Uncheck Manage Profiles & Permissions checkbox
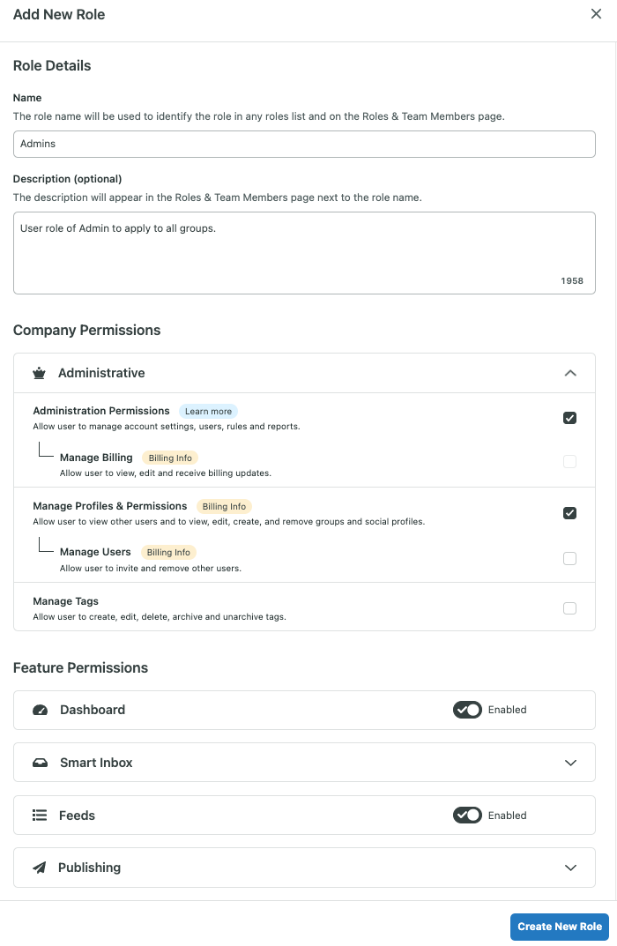Viewport: 617px width, 946px height. (569, 513)
